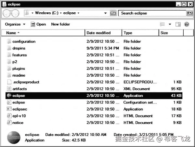Expand the arrow after eclipse in path

(78, 13)
